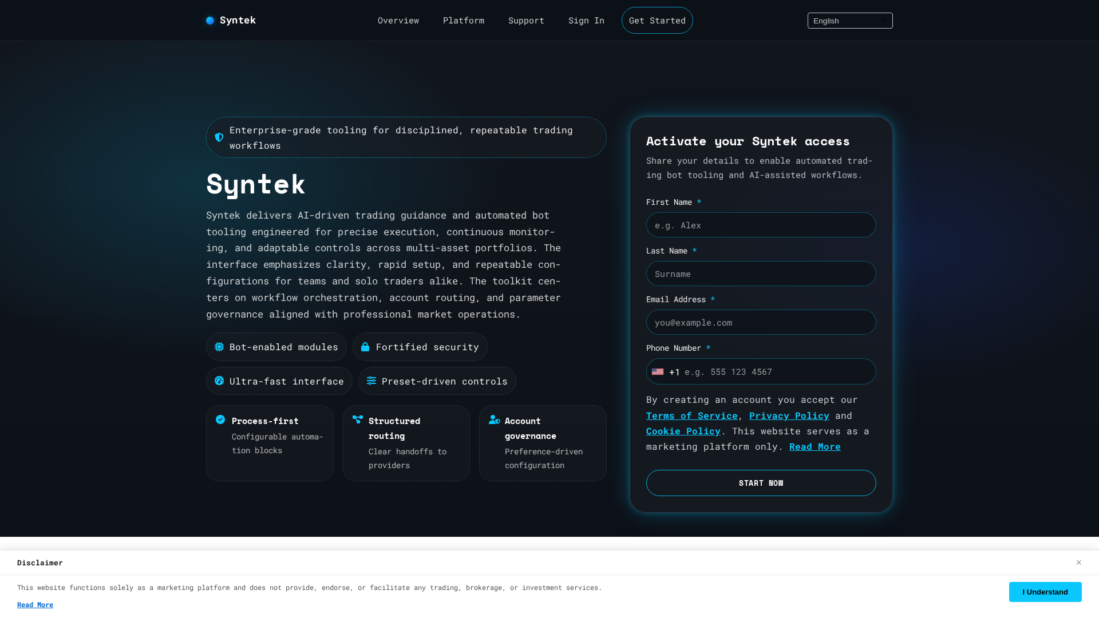Click the lock icon beside Fortified security
The image size is (1099, 618).
click(365, 347)
